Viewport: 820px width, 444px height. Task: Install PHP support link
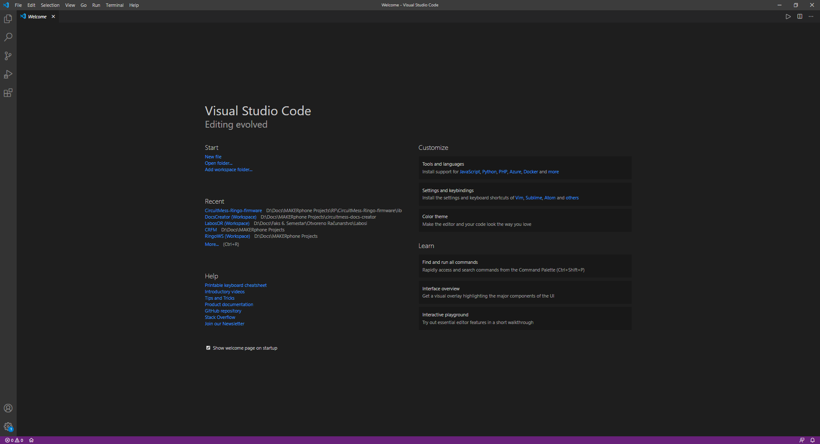(x=503, y=172)
